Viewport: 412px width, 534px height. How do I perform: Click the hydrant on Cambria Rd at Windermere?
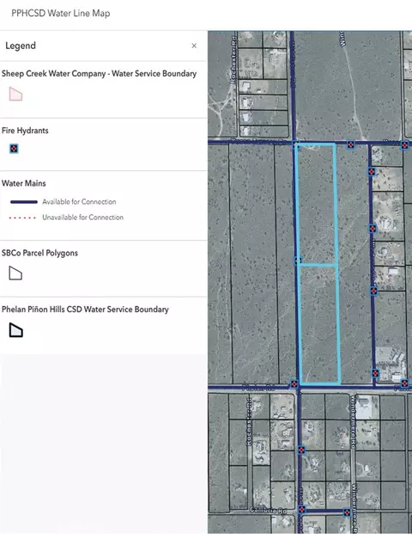(x=347, y=513)
